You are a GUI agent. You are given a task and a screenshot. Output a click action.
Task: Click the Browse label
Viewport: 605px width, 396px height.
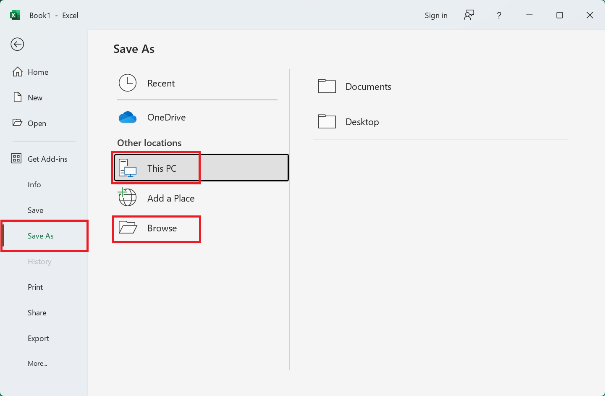[x=162, y=228]
